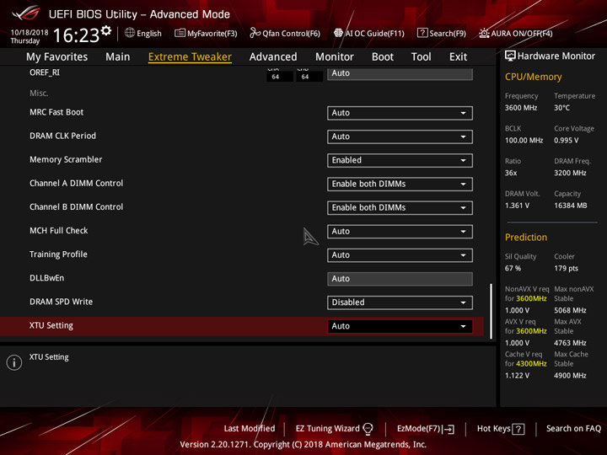Select the DRAM SPD Write label
The width and height of the screenshot is (607, 455).
(x=62, y=302)
